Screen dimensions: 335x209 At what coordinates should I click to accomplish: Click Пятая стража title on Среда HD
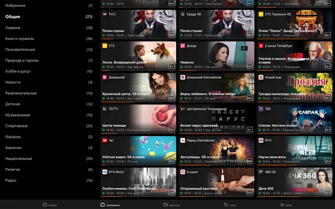(191, 31)
